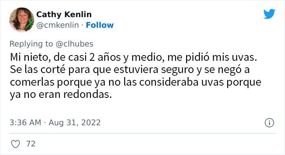Click the divider line above the likes
Image resolution: width=285 pixels, height=155 pixels.
click(x=142, y=133)
